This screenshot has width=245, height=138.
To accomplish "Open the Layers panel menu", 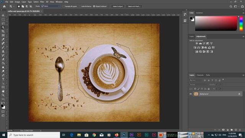I will pos(243,75).
